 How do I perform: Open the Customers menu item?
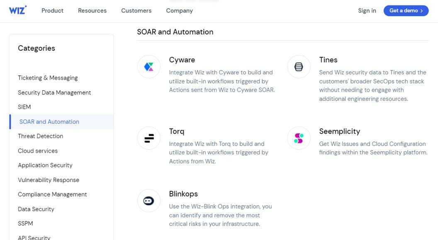[136, 11]
